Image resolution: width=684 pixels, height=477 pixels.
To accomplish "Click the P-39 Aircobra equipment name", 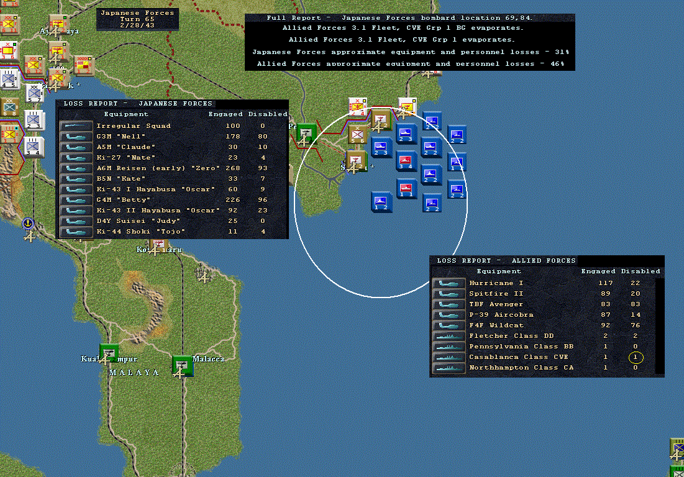I will pyautogui.click(x=501, y=314).
